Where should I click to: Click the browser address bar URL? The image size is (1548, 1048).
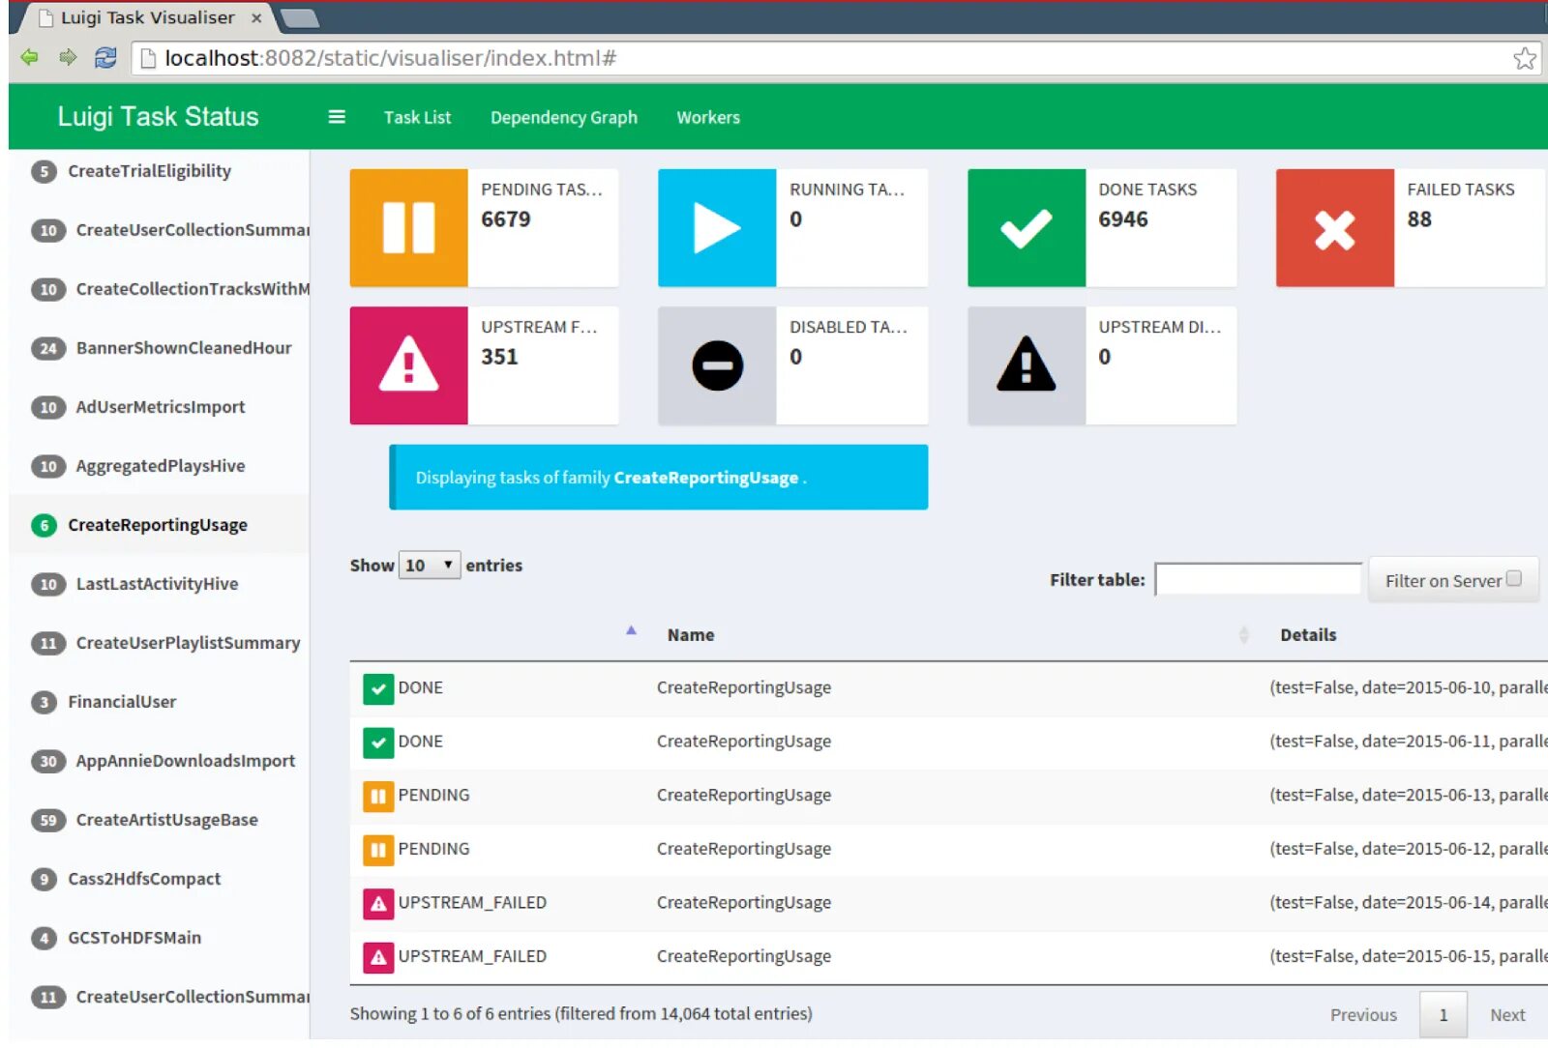(x=391, y=58)
